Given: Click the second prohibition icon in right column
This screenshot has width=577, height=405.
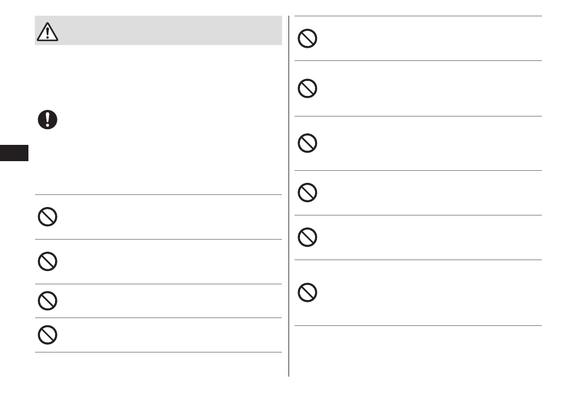Looking at the screenshot, I should [307, 88].
